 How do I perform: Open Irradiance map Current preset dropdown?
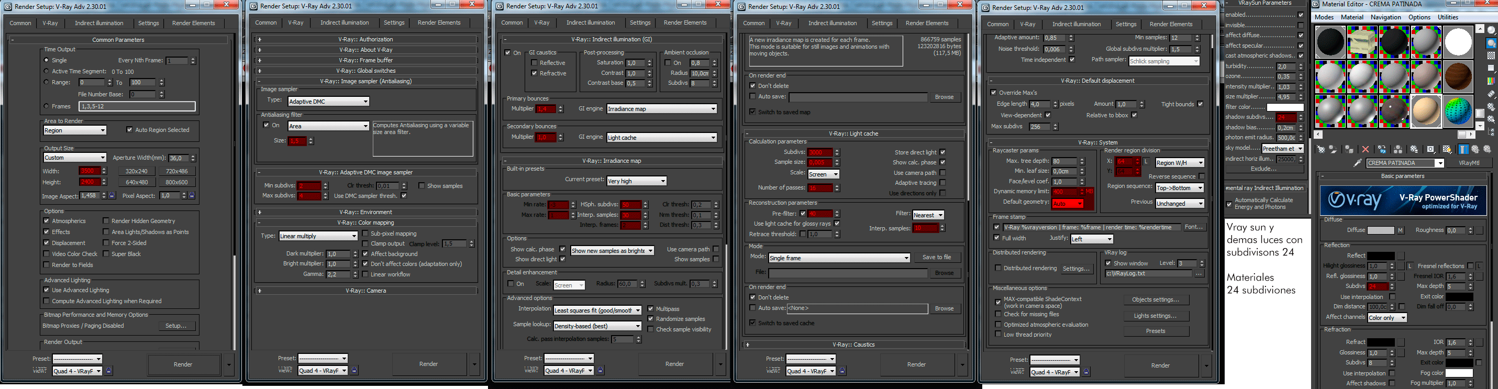point(637,181)
